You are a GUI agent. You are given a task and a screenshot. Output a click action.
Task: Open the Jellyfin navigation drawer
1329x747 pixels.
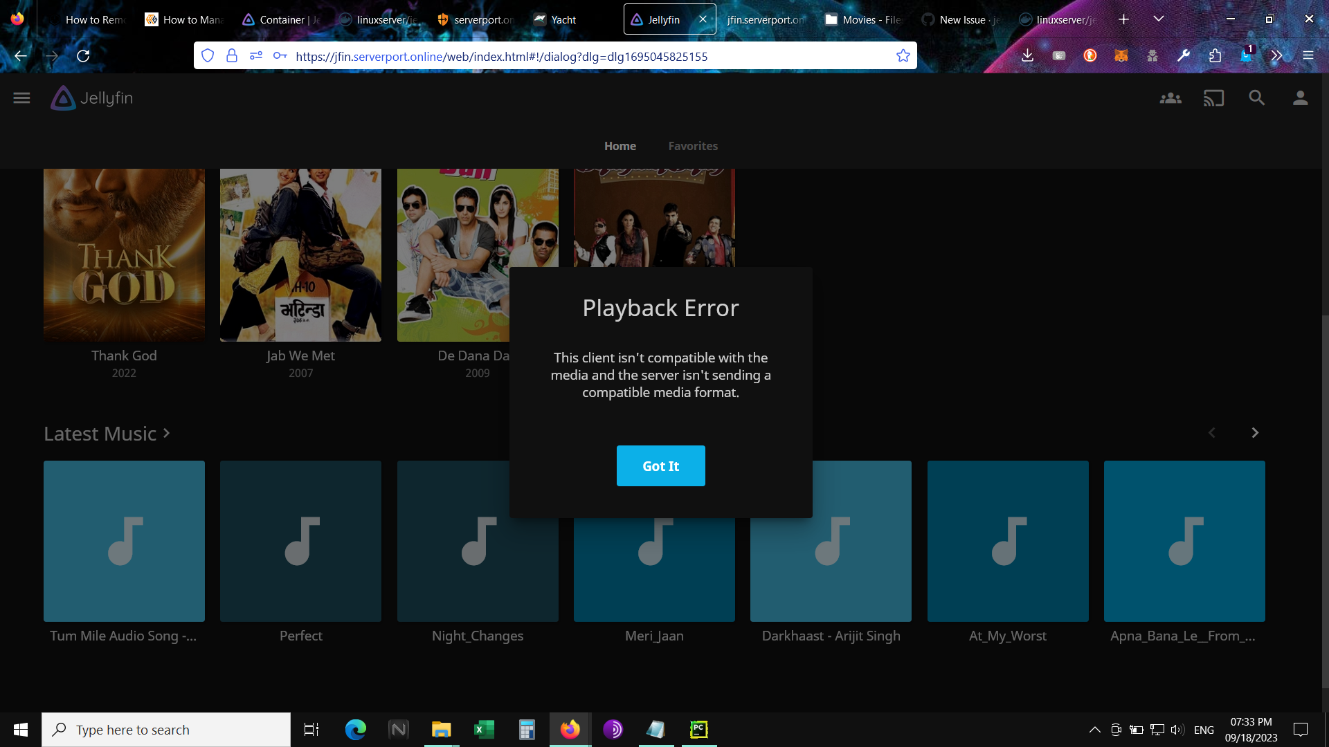pyautogui.click(x=21, y=98)
